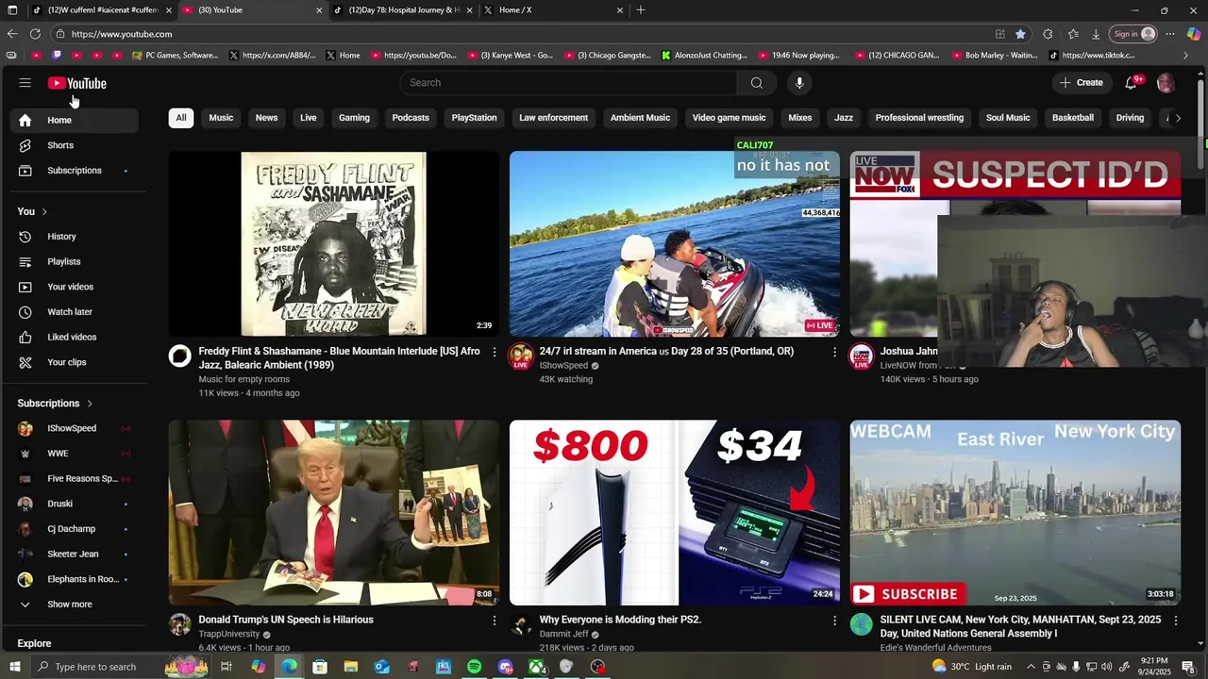Open watch History in the sidebar

tap(75, 237)
